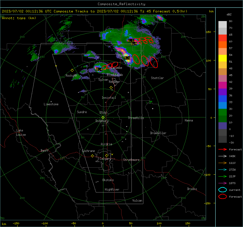Click the Innisfail label
The image size is (243, 227).
point(109,98)
